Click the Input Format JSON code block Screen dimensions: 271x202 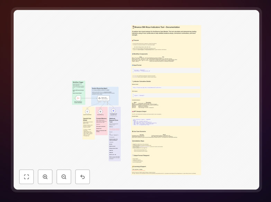coord(166,70)
